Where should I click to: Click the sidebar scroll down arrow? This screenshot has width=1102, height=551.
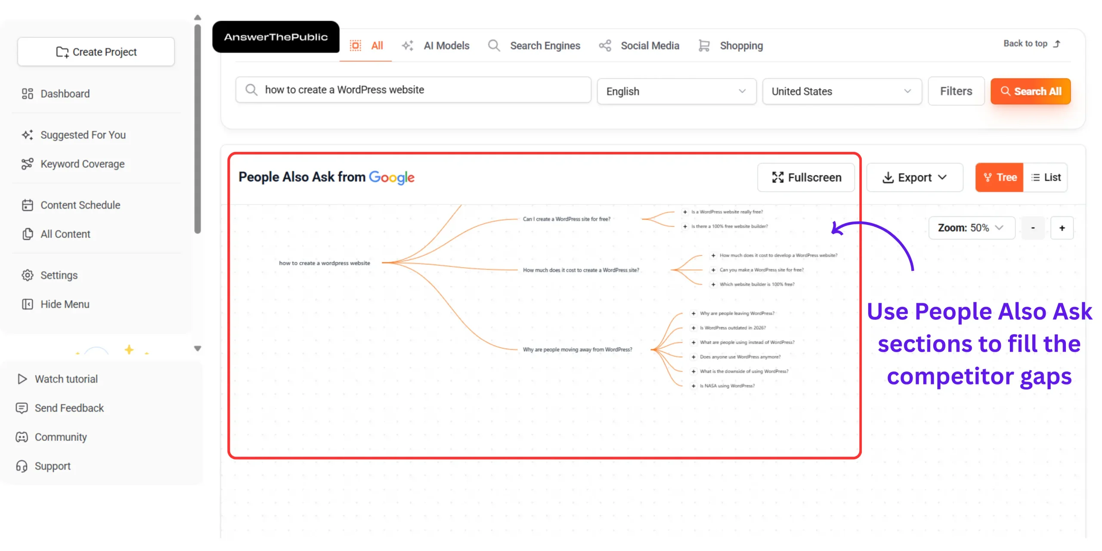[198, 348]
